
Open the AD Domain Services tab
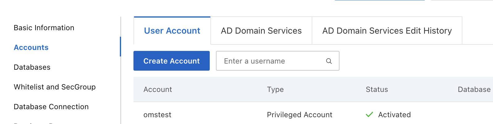click(261, 31)
